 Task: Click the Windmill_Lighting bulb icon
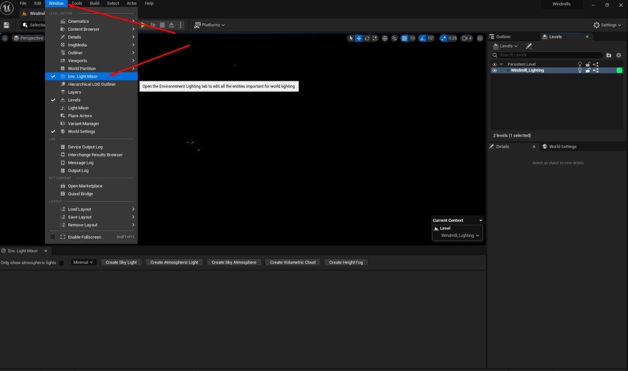(580, 70)
